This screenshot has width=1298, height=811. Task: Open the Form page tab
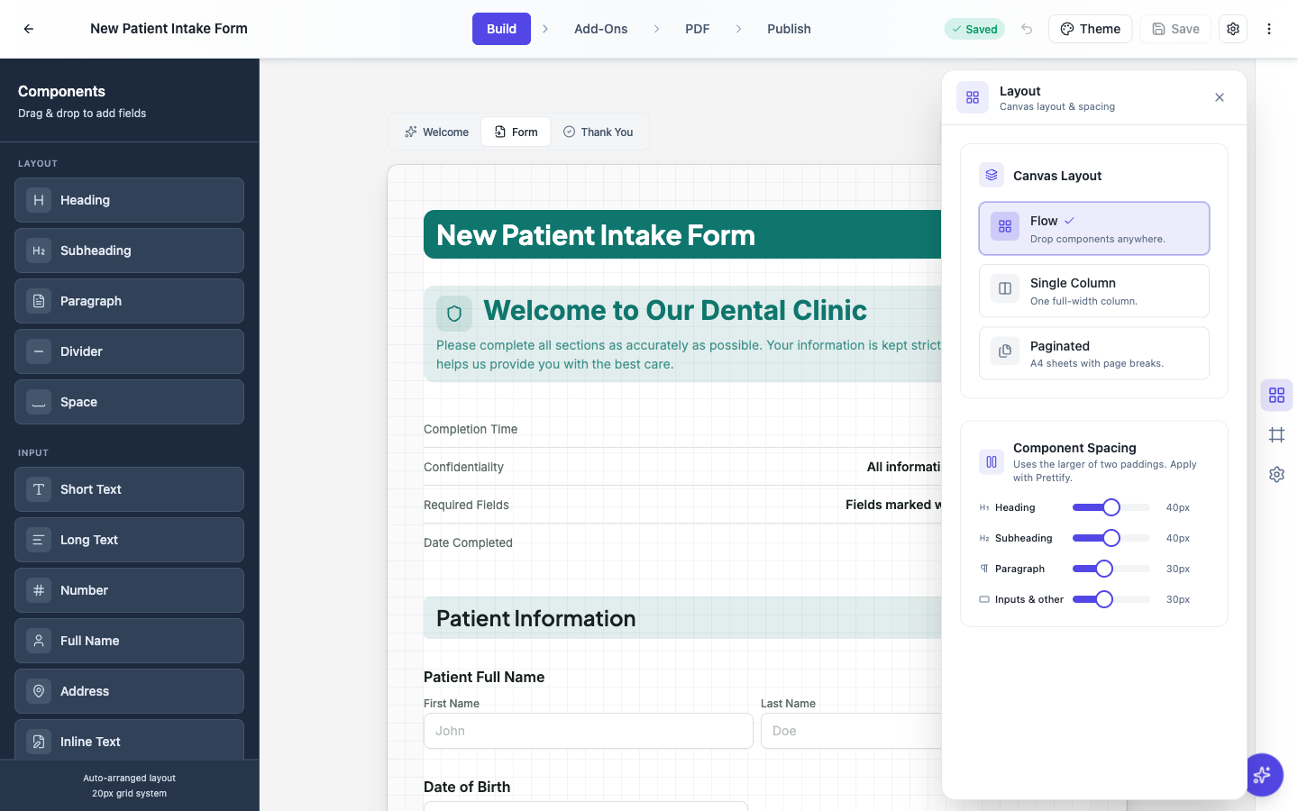pos(516,132)
